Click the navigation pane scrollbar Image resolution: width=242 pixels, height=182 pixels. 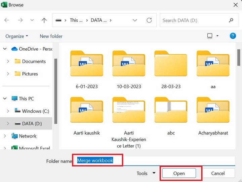(56, 91)
